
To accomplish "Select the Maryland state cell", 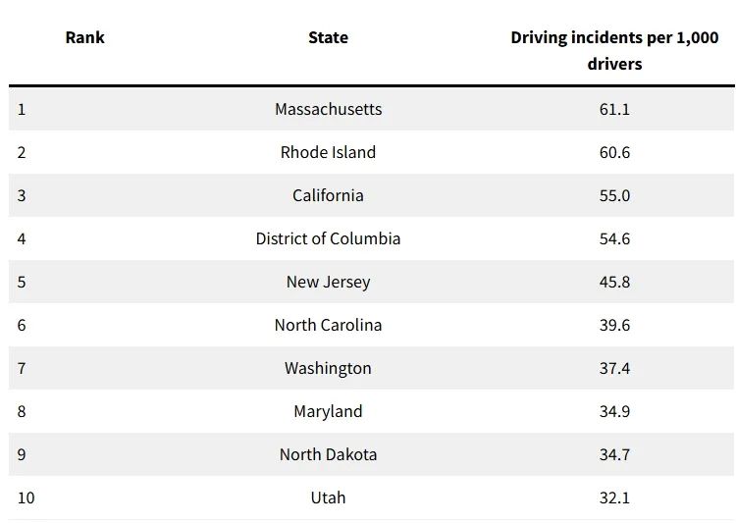I will (328, 411).
